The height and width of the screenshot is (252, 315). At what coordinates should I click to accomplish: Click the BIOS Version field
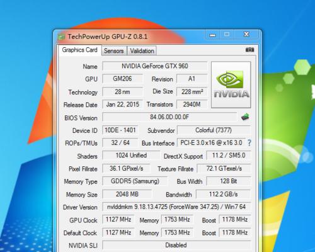tap(169, 117)
